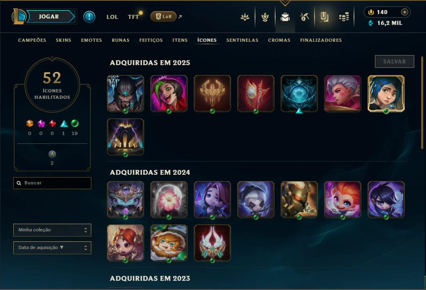426x290 pixels.
Task: Open the Data de aquisição sort dropdown
Action: click(52, 248)
